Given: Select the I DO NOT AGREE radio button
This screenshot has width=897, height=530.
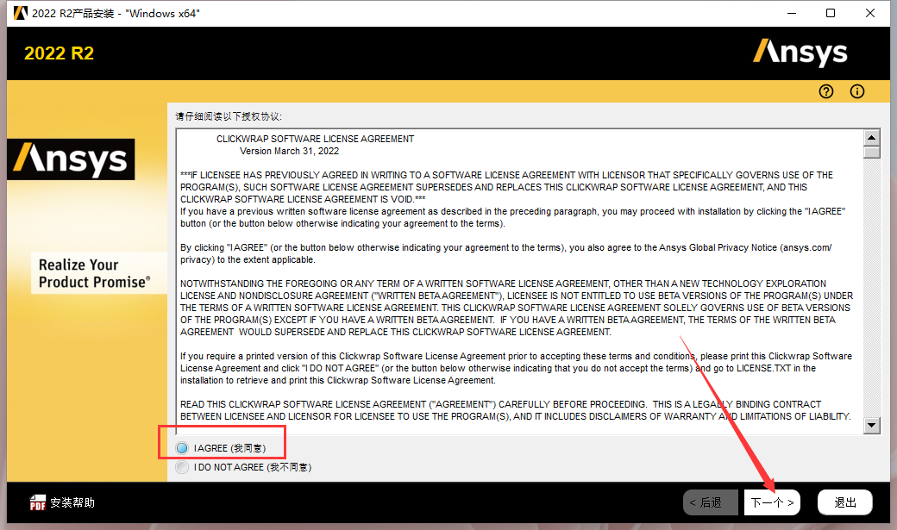Looking at the screenshot, I should coord(182,467).
